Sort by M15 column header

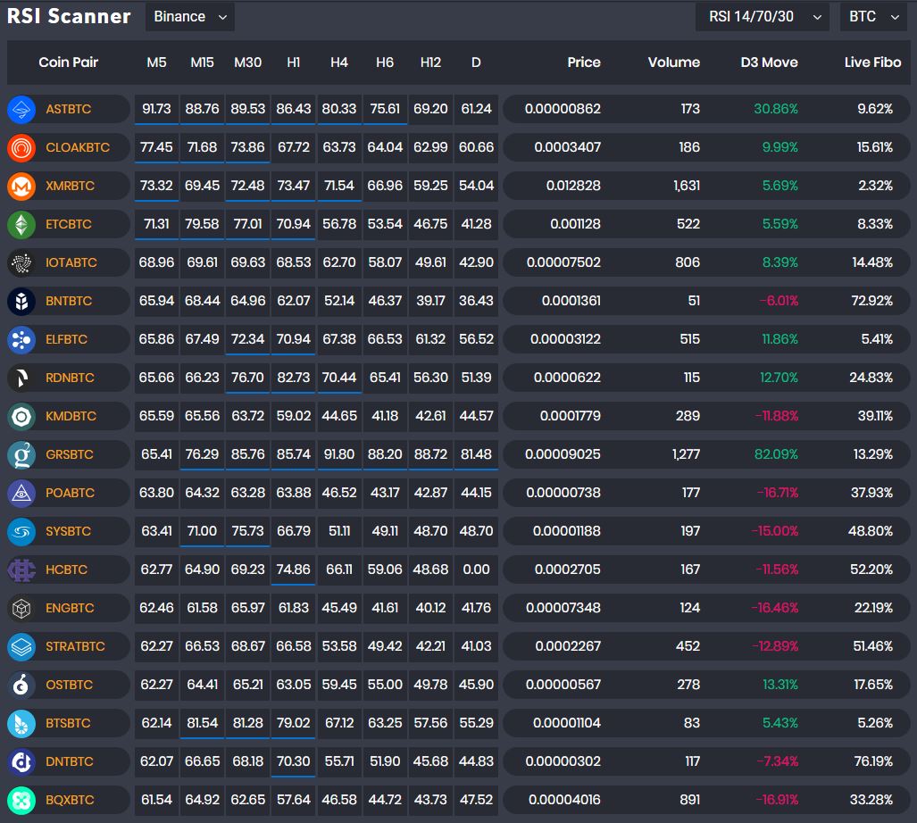pyautogui.click(x=203, y=62)
